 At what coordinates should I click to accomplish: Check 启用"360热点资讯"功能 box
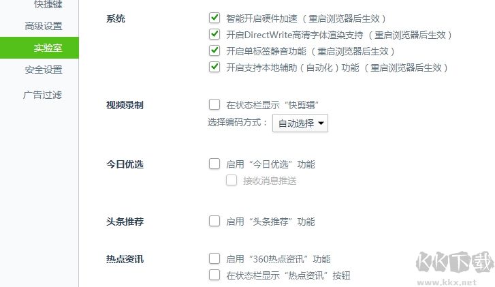(214, 258)
